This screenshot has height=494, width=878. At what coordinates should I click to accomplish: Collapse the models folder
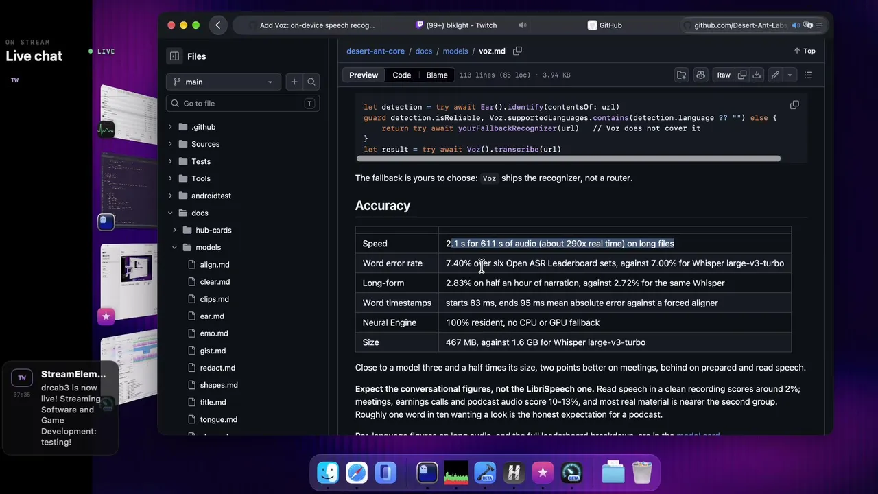[174, 247]
